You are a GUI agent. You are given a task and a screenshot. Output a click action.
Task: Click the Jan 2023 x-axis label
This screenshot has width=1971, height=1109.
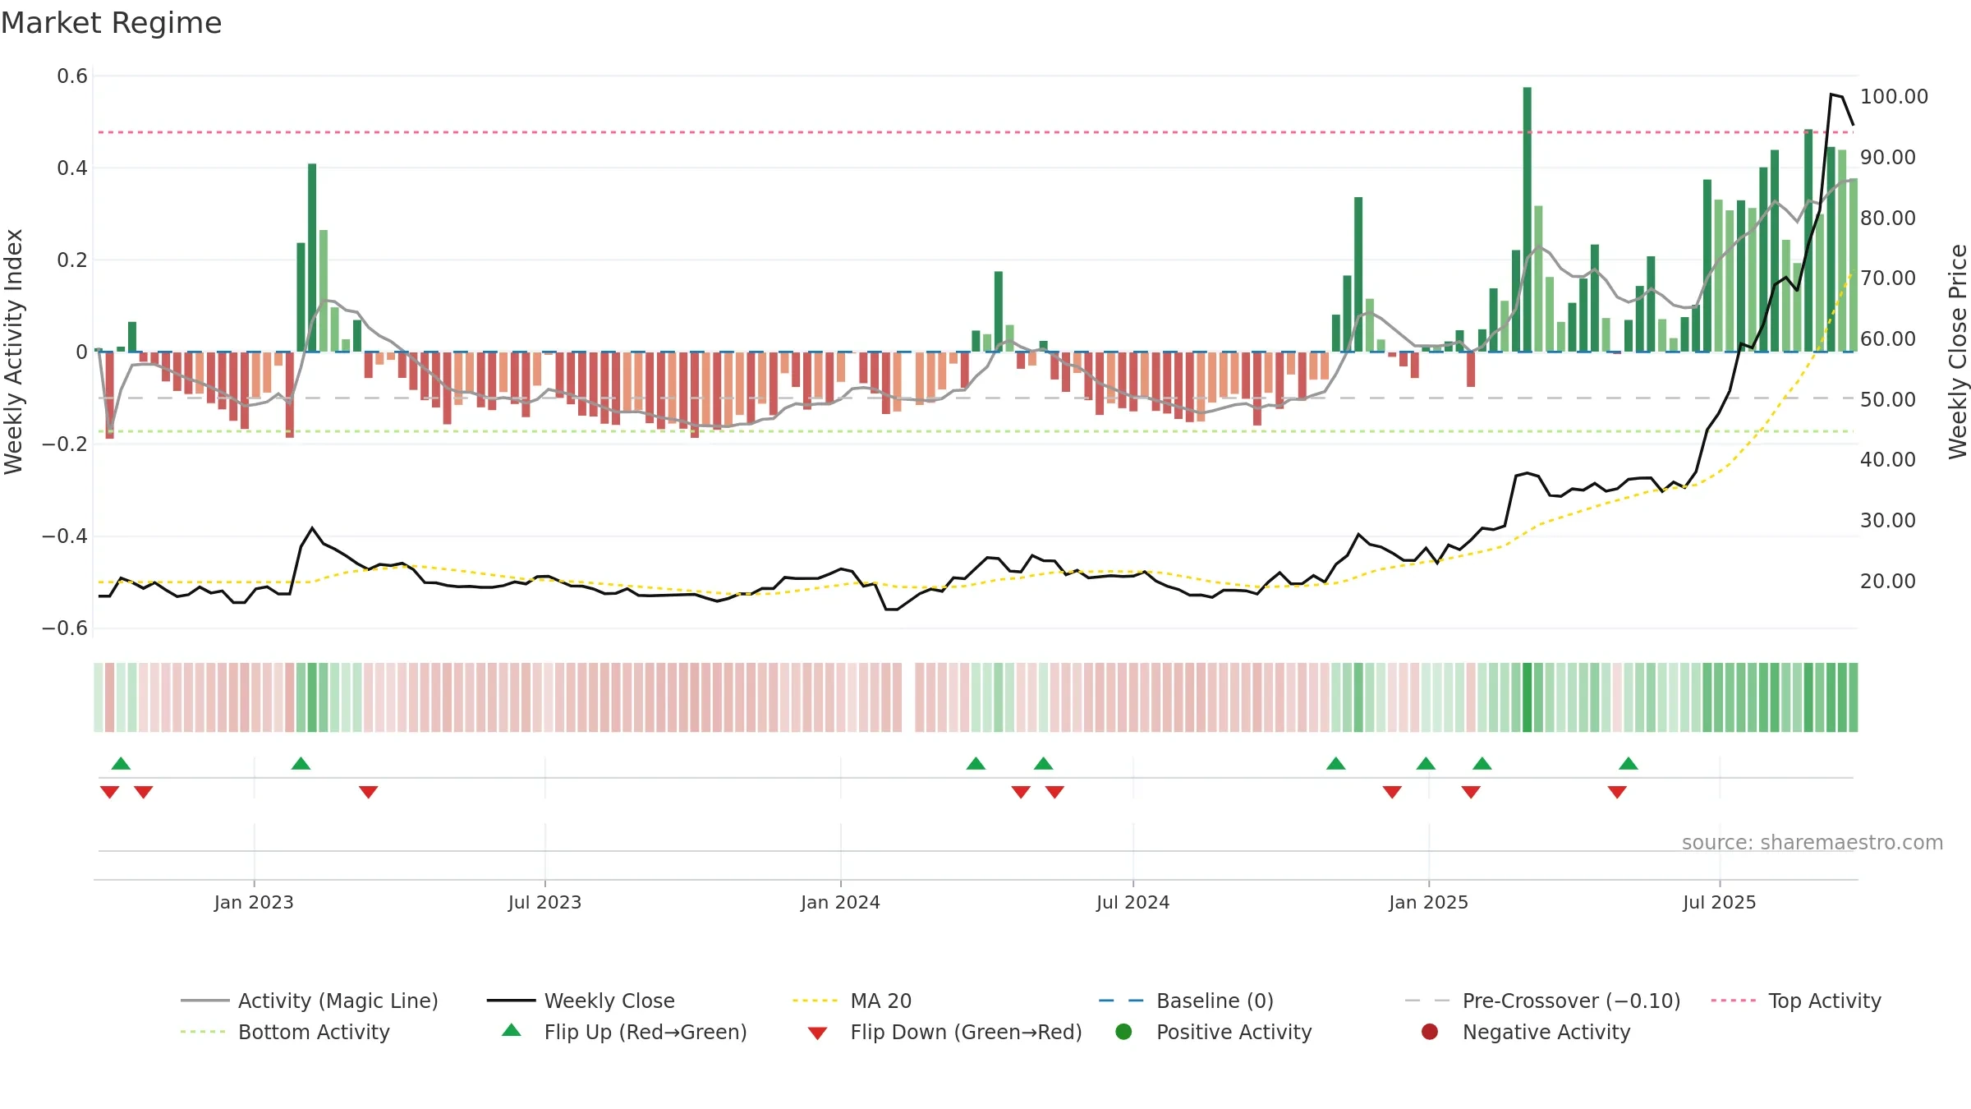(254, 902)
